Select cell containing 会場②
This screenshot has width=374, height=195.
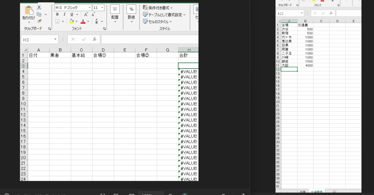point(146,55)
